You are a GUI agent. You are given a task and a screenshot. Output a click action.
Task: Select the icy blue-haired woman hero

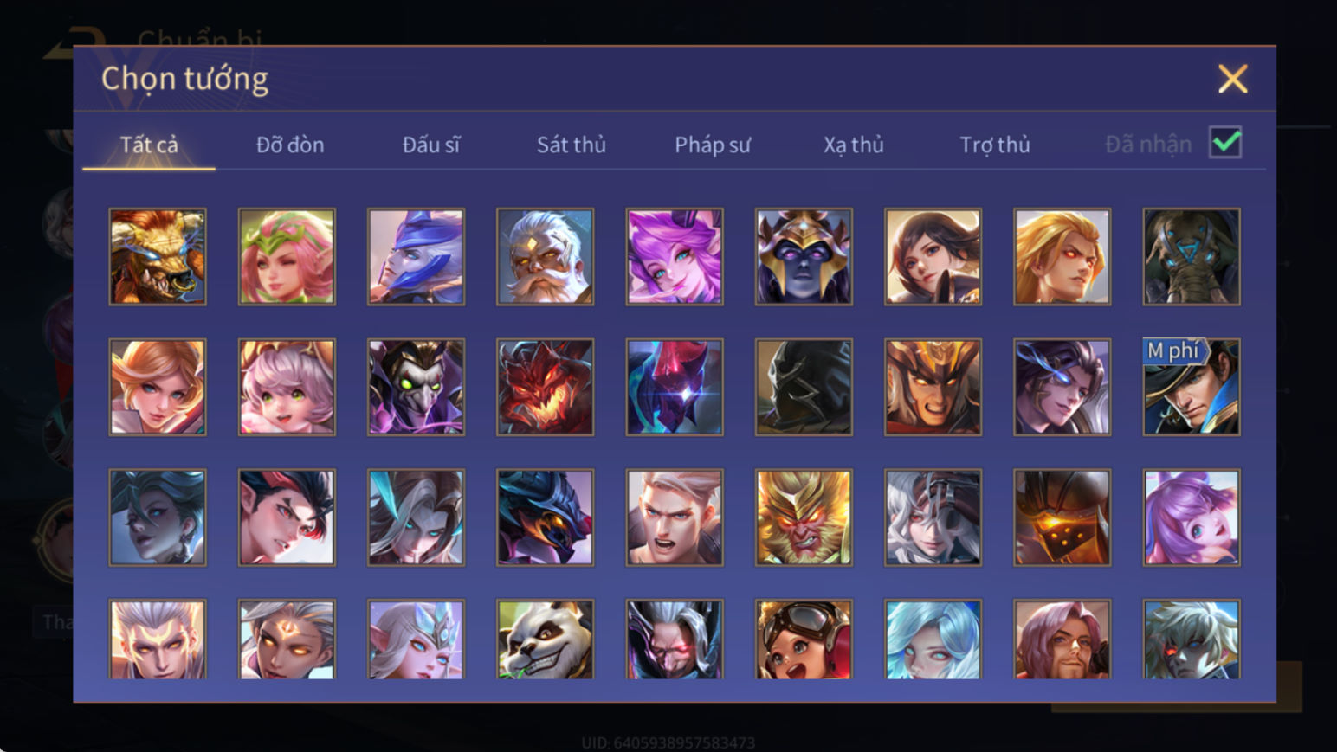pyautogui.click(x=933, y=640)
